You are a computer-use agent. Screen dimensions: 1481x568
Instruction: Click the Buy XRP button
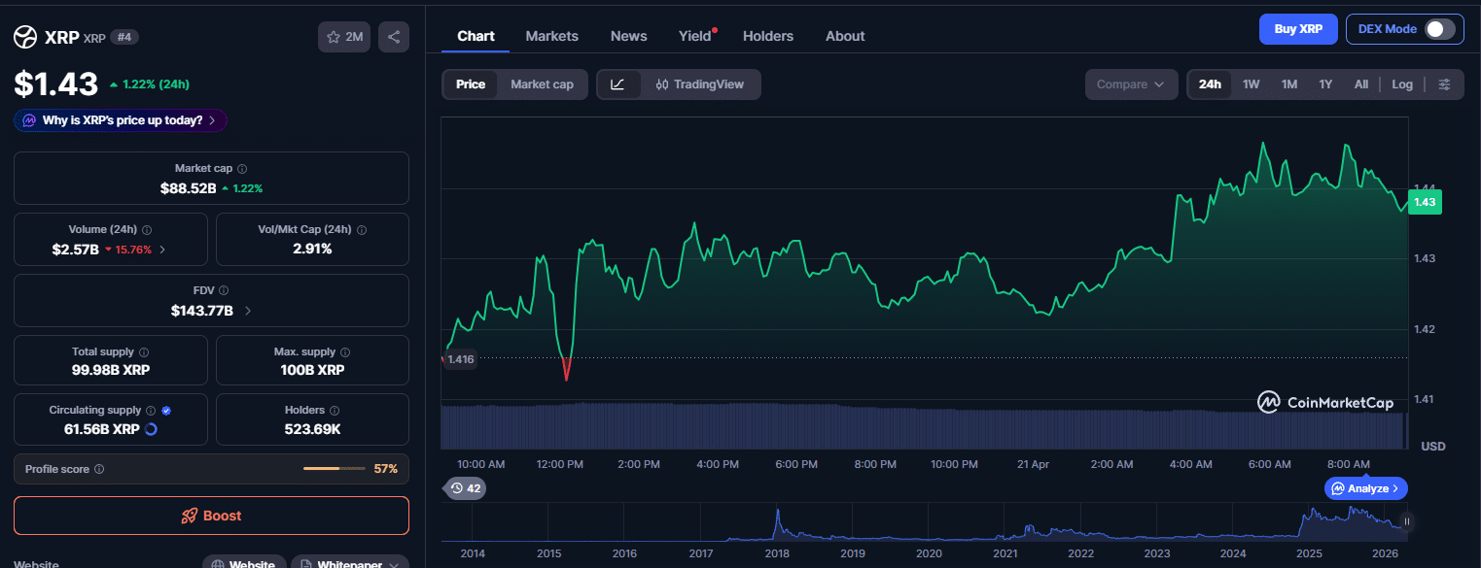(1297, 29)
